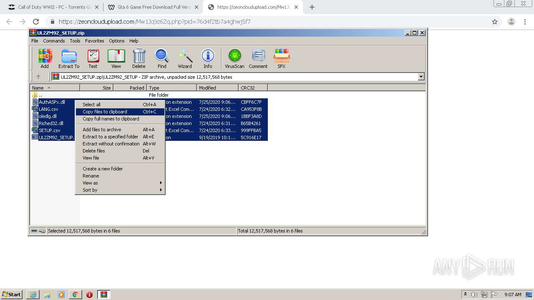Open the Commands menu

[x=54, y=41]
